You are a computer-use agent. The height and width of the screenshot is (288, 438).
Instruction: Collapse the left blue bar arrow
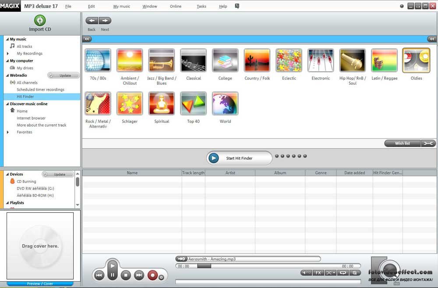coord(87,39)
